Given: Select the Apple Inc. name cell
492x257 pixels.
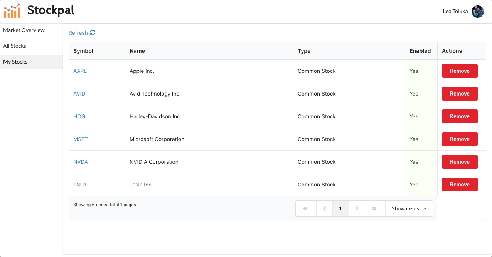Looking at the screenshot, I should [x=209, y=71].
